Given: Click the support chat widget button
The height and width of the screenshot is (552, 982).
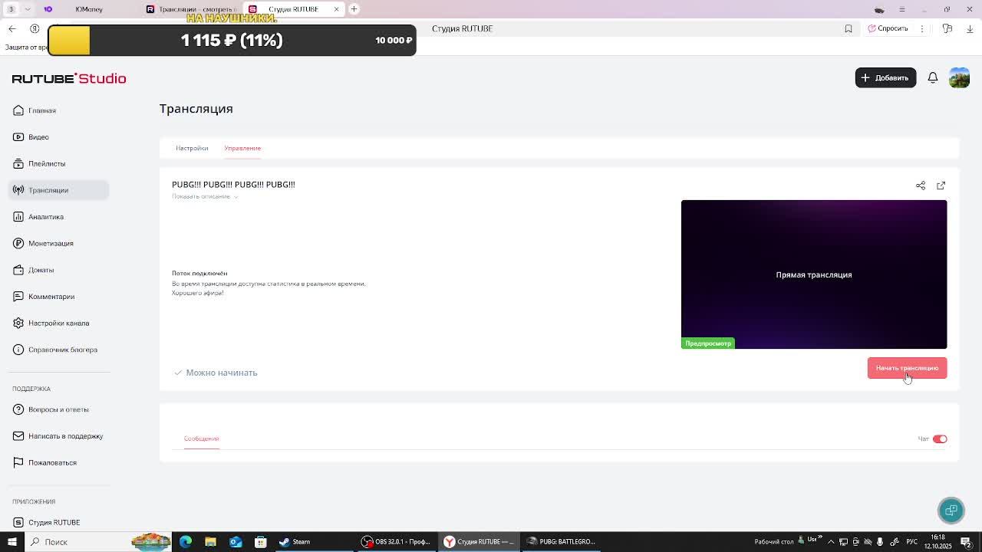Looking at the screenshot, I should click(951, 511).
